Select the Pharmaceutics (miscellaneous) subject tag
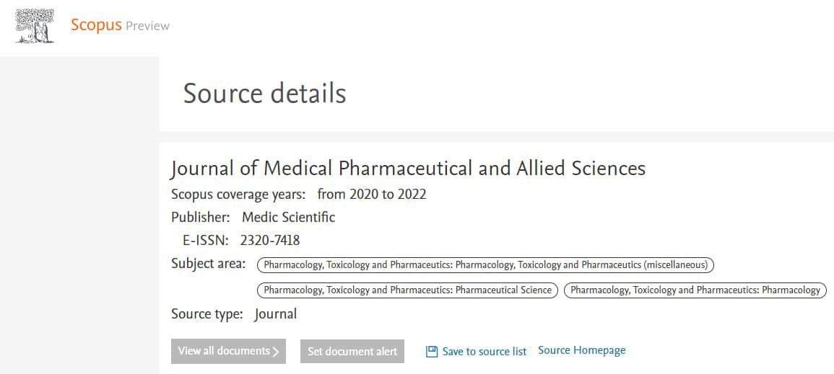Viewport: 834px width, 374px height. click(x=485, y=264)
